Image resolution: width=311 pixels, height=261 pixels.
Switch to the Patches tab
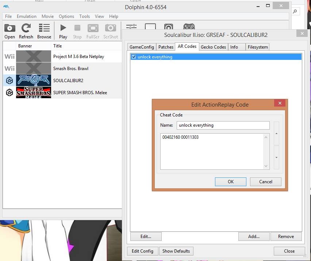point(166,47)
